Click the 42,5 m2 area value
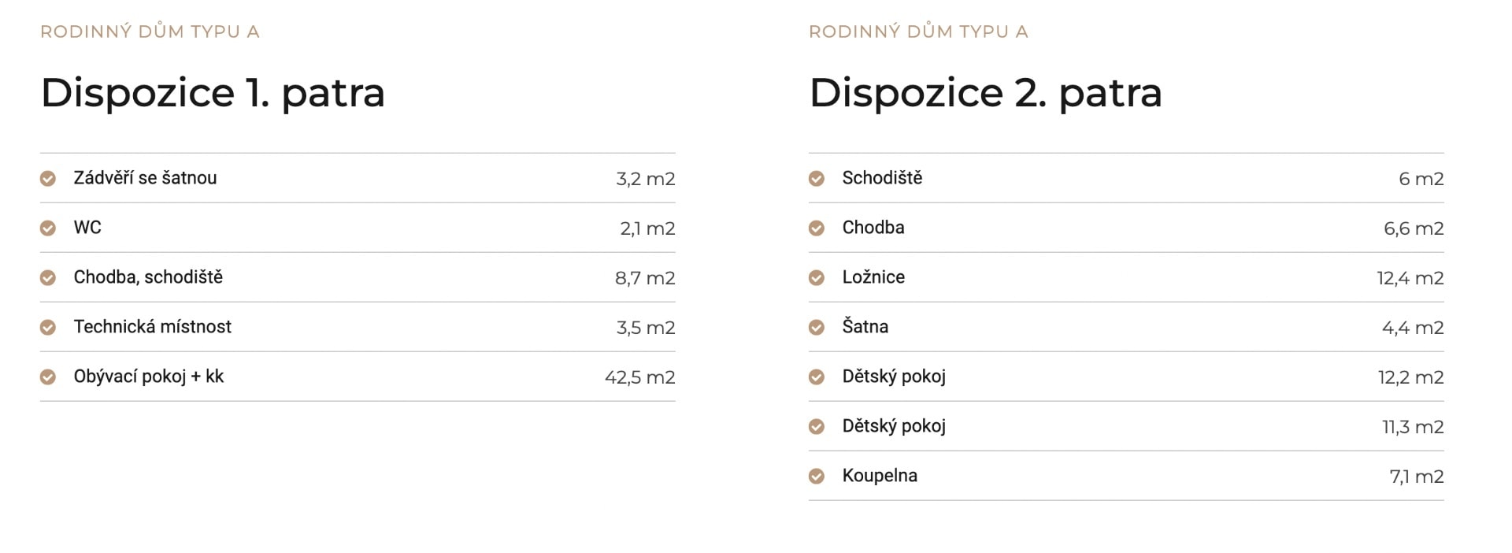 tap(639, 377)
